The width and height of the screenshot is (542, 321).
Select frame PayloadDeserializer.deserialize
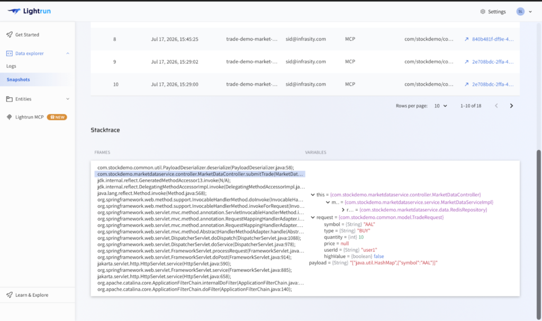[x=196, y=168]
